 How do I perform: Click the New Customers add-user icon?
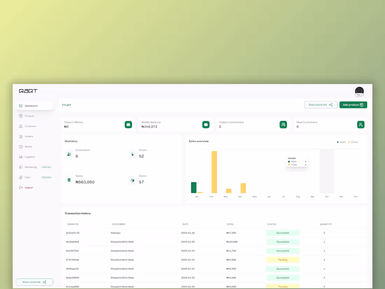tap(361, 125)
